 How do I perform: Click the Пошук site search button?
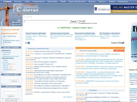coord(14,81)
